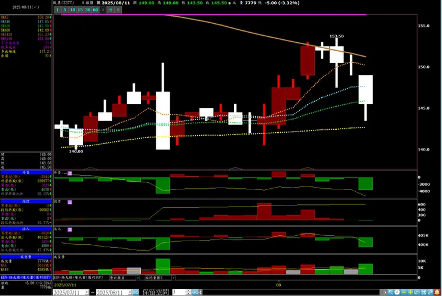Click the purple settings icon in 外資 panel
442x296 pixels.
pos(70,173)
